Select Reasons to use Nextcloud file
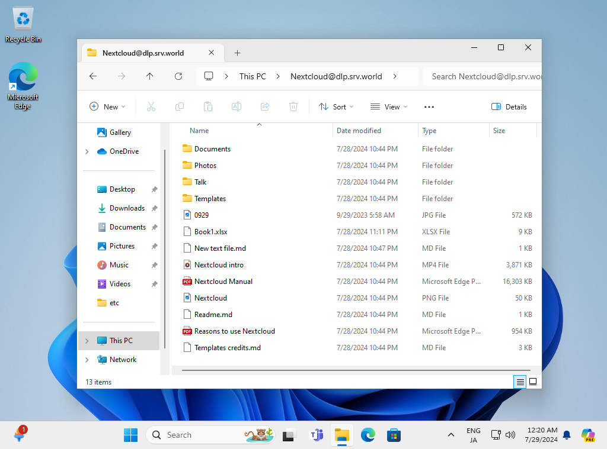The image size is (607, 449). pos(356,331)
